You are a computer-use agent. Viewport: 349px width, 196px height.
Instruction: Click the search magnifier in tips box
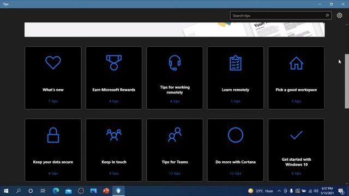(x=327, y=16)
